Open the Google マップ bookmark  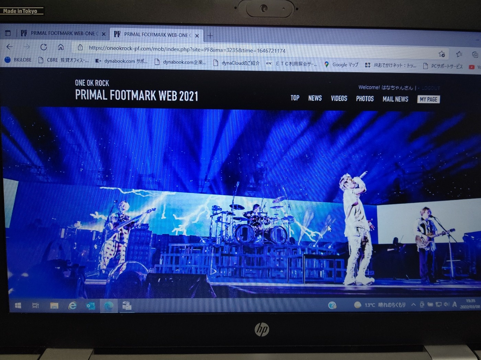click(x=341, y=64)
